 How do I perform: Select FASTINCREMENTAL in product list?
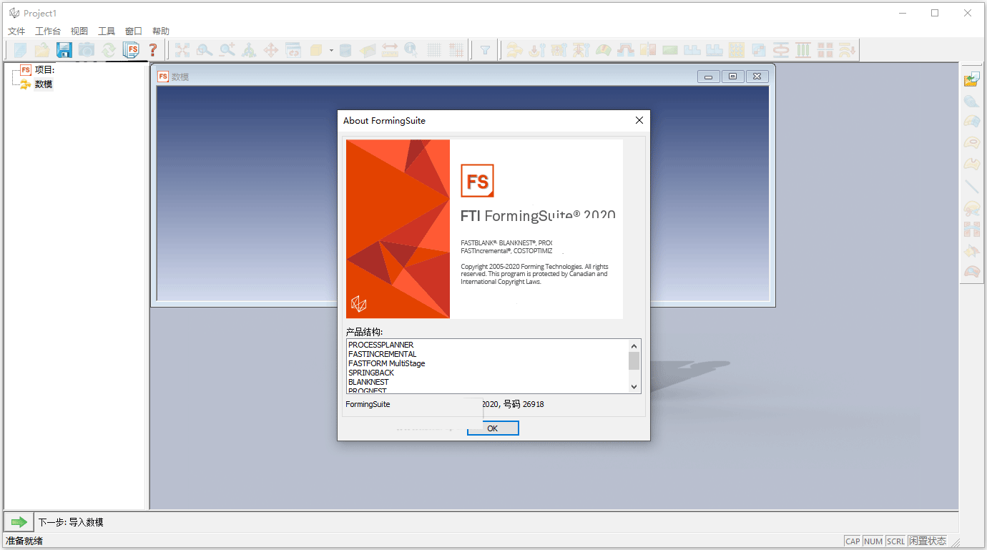(x=382, y=354)
